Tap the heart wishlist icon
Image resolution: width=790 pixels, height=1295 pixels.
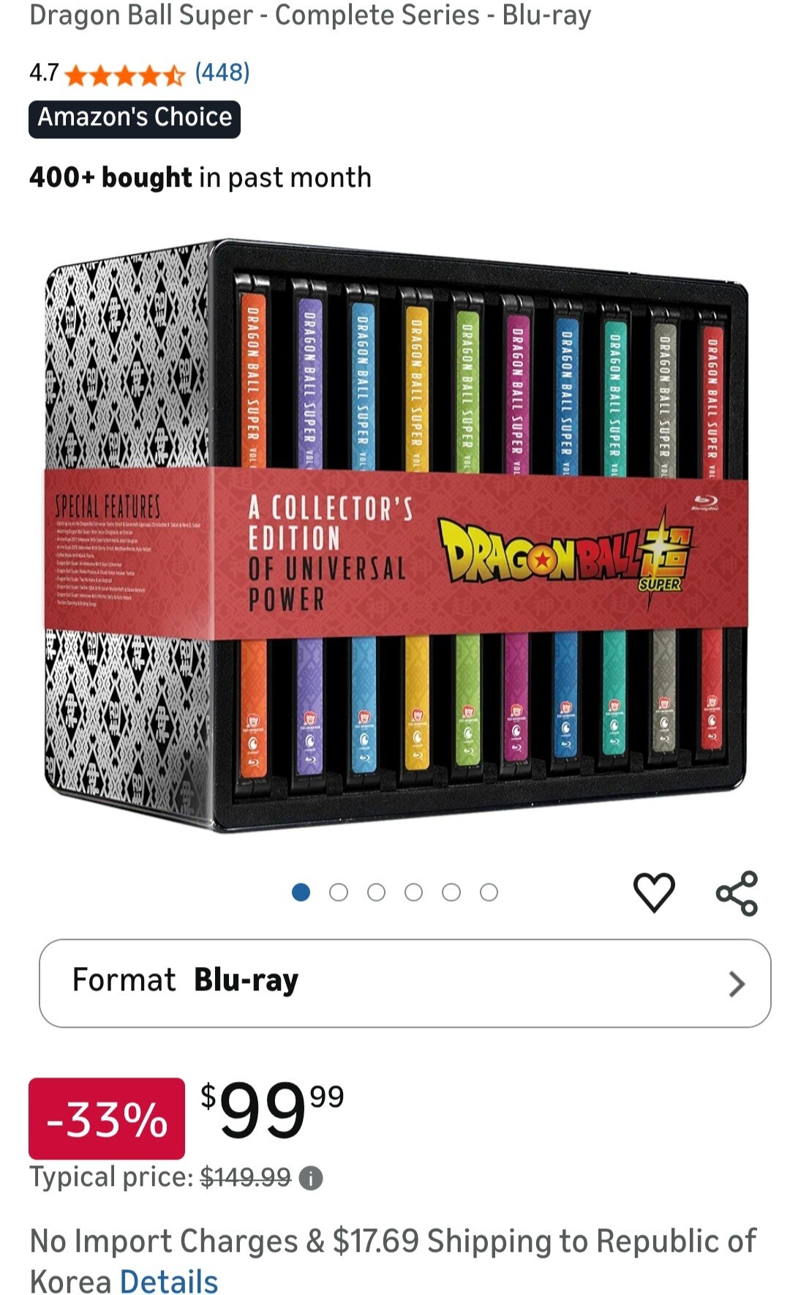point(653,892)
